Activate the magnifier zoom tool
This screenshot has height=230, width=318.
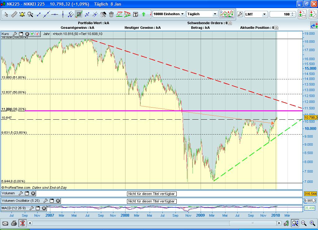point(30,14)
